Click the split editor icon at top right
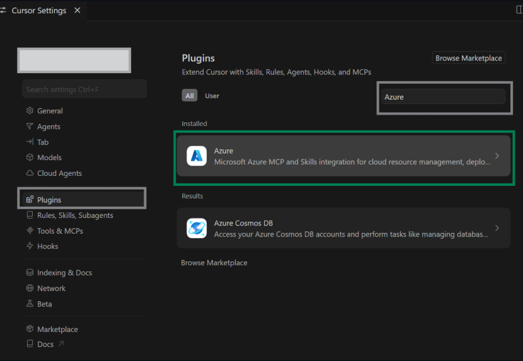Viewport: 523px width, 361px height. point(519,10)
